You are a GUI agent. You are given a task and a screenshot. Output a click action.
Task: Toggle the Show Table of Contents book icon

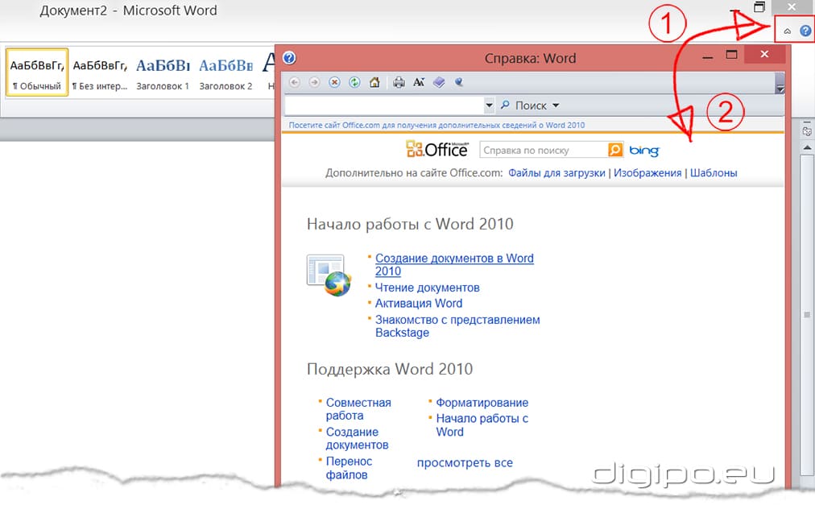pyautogui.click(x=438, y=82)
